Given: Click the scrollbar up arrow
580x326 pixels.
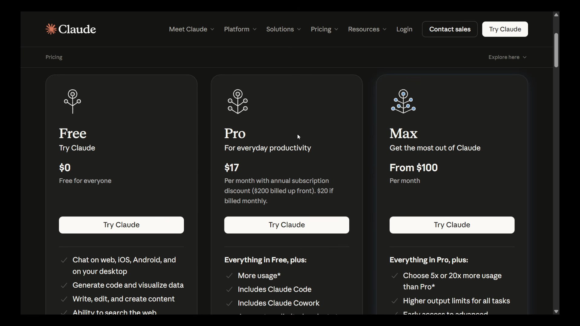Looking at the screenshot, I should point(556,15).
